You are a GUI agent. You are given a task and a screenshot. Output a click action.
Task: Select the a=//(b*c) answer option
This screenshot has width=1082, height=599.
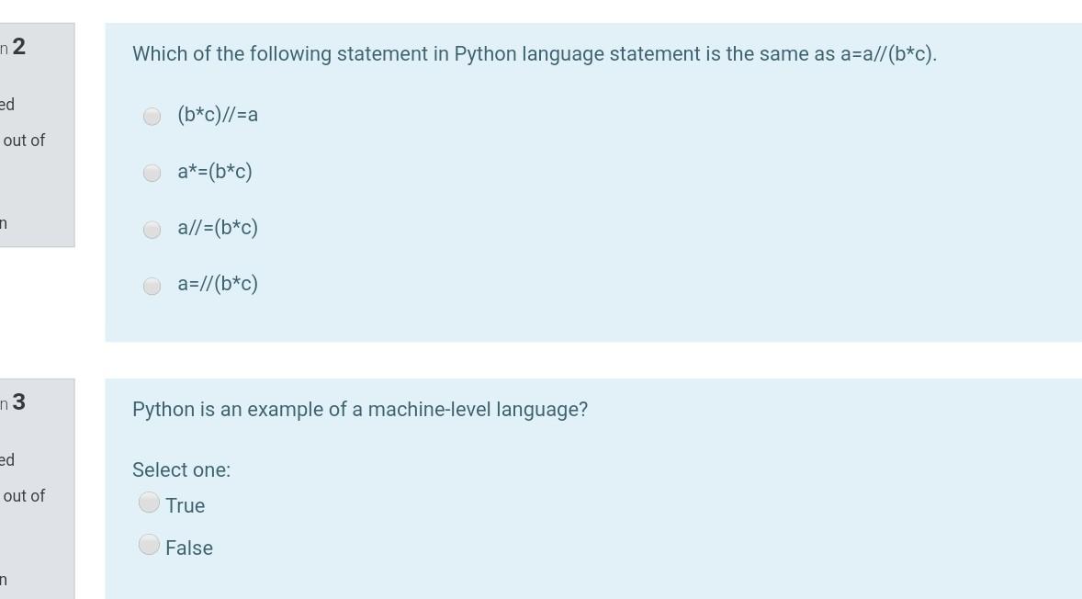[x=152, y=286]
